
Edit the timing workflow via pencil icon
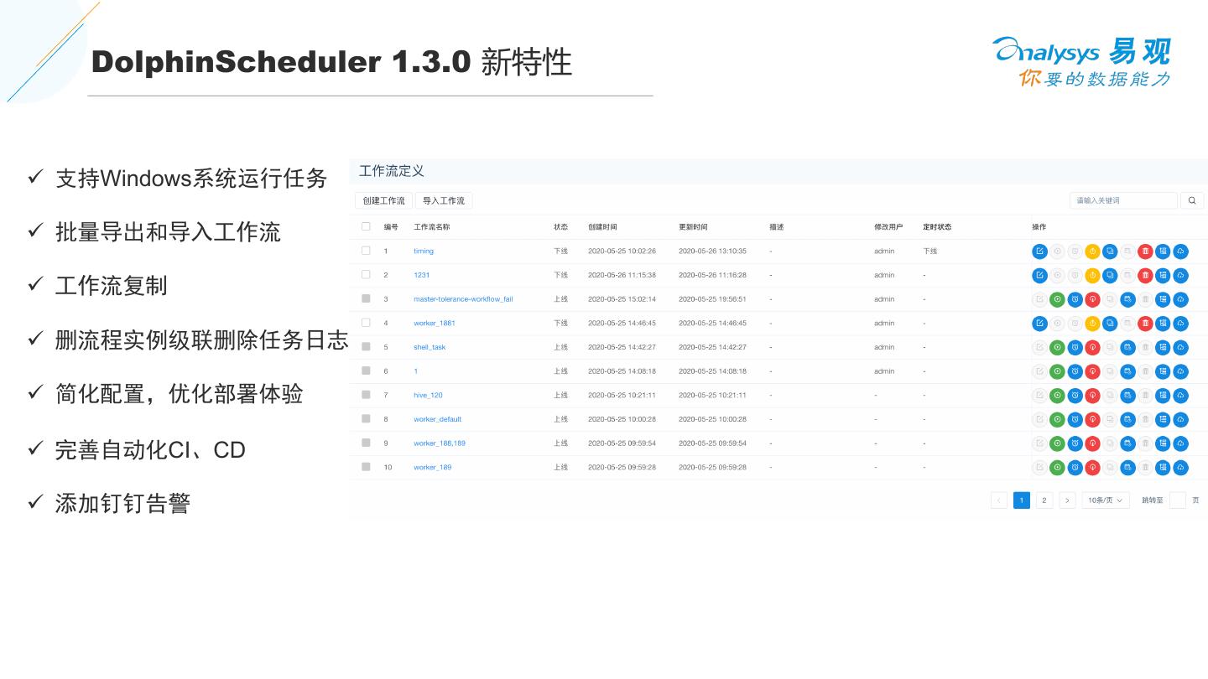1040,251
